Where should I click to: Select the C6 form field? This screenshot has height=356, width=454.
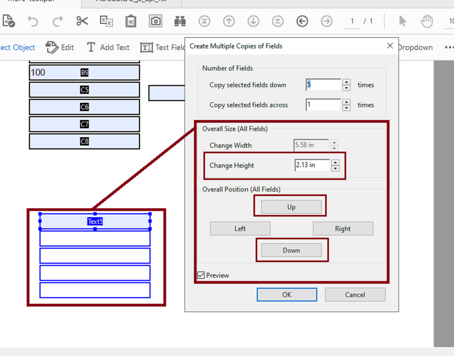[84, 107]
